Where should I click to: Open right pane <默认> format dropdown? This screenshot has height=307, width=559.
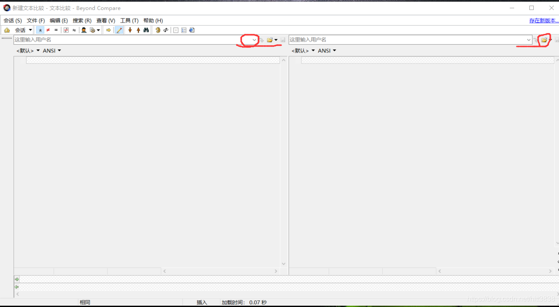coord(303,51)
